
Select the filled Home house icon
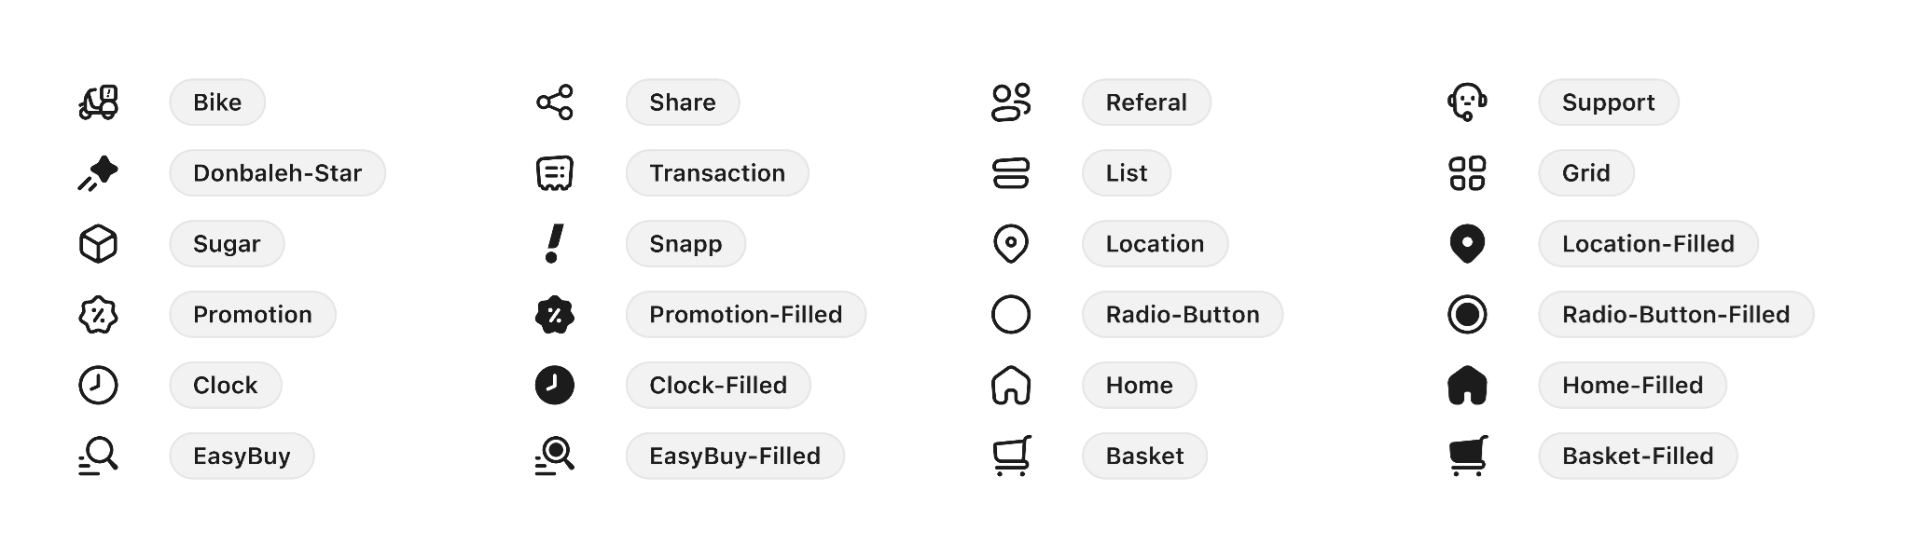point(1467,386)
